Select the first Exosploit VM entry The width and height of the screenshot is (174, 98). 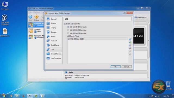[x=36, y=24]
